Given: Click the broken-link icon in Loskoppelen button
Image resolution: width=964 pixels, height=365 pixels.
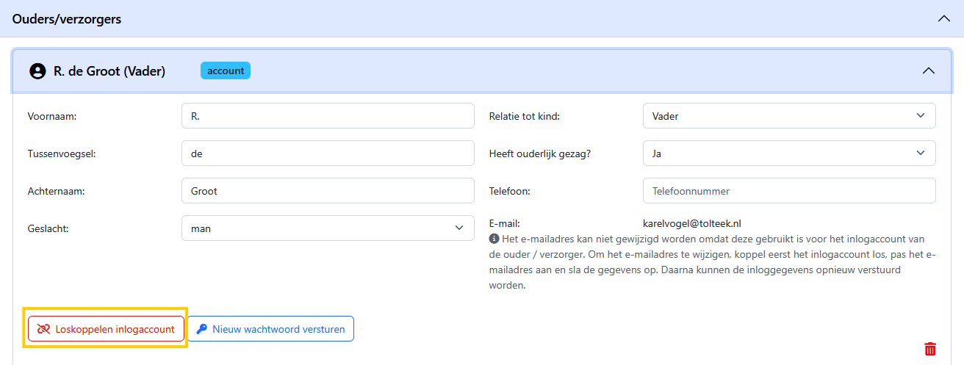Looking at the screenshot, I should pyautogui.click(x=43, y=329).
